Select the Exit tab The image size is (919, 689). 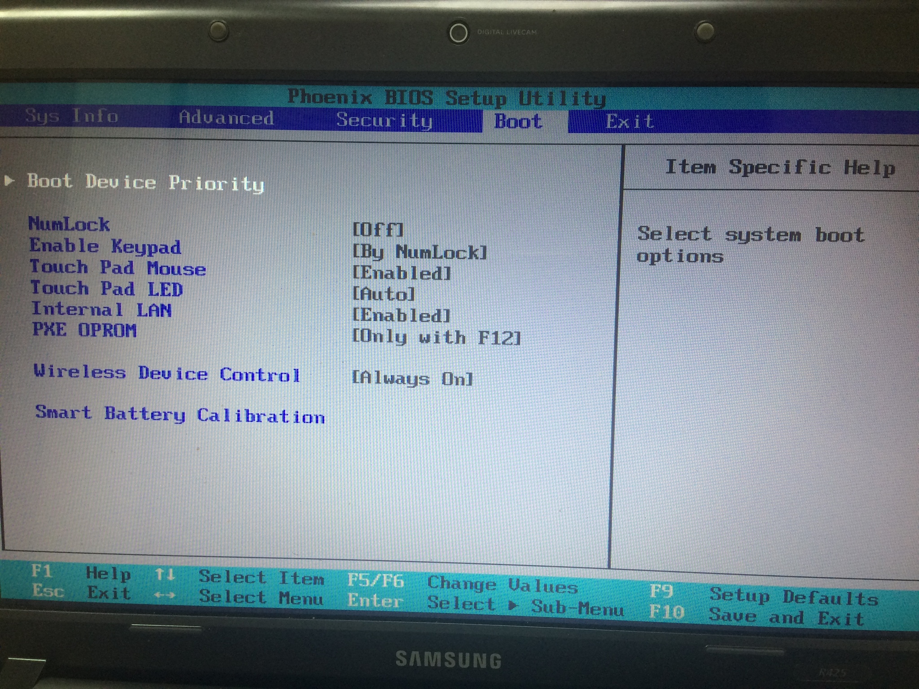(x=629, y=122)
